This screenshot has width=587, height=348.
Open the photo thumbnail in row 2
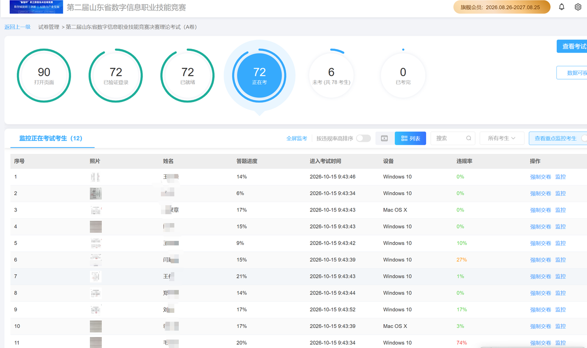(96, 193)
